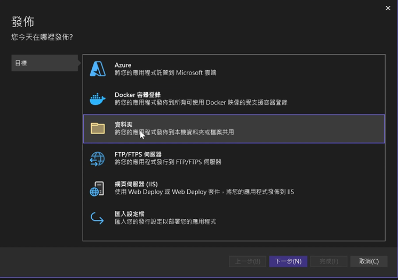Click the 取消(C) button

pos(369,261)
